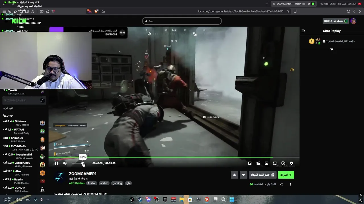Open recommended channel ilyaselmaliki

point(24,156)
